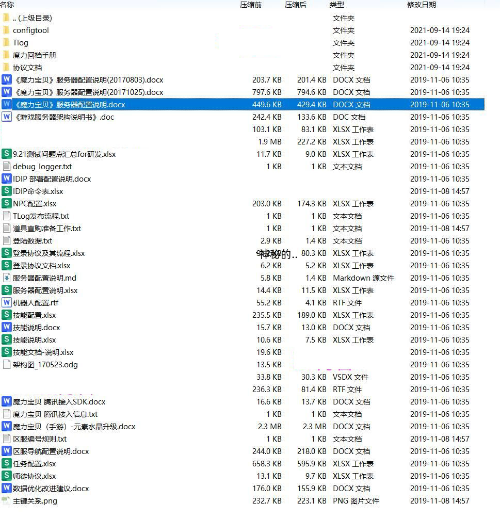Select file 登录协议文档.xlsx
The width and height of the screenshot is (500, 519).
click(41, 266)
